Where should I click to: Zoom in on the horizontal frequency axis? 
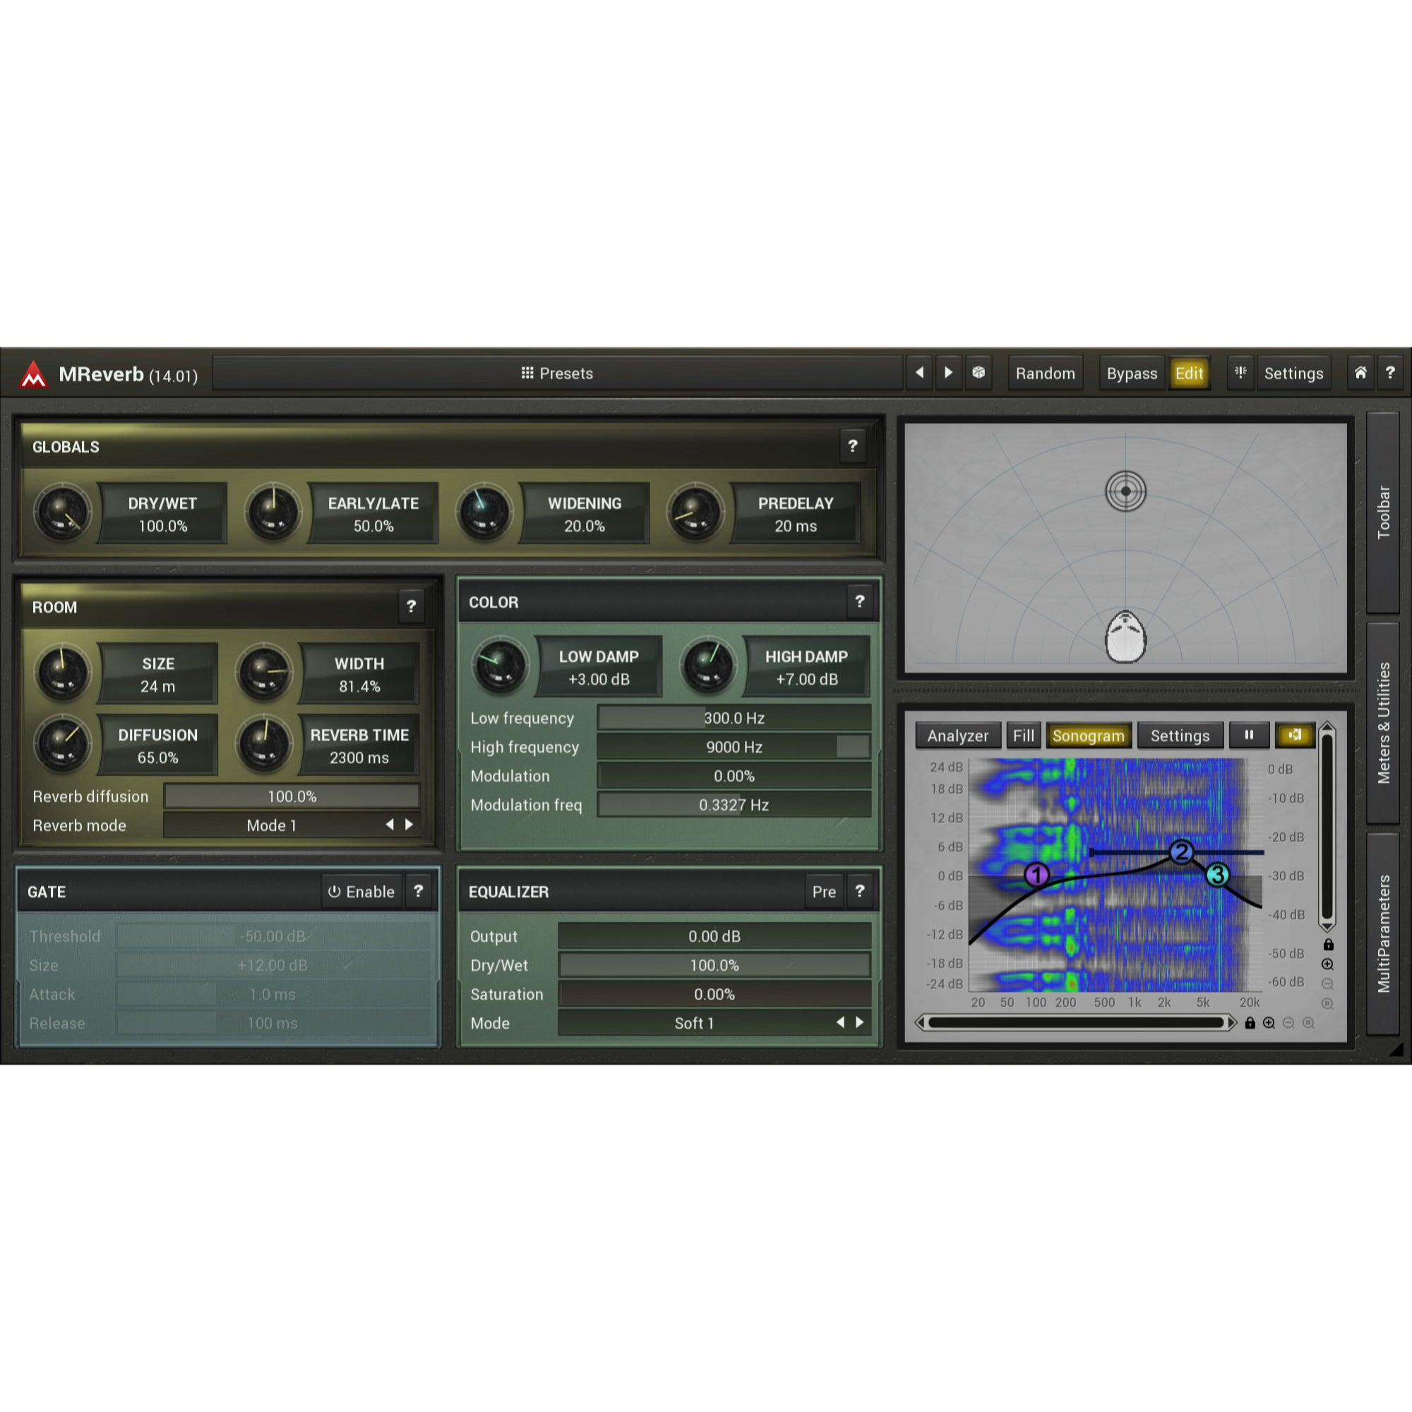tap(1269, 1023)
